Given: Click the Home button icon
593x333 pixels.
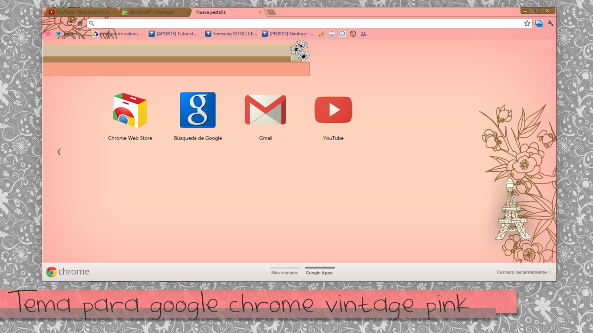Looking at the screenshot, I should (x=80, y=23).
